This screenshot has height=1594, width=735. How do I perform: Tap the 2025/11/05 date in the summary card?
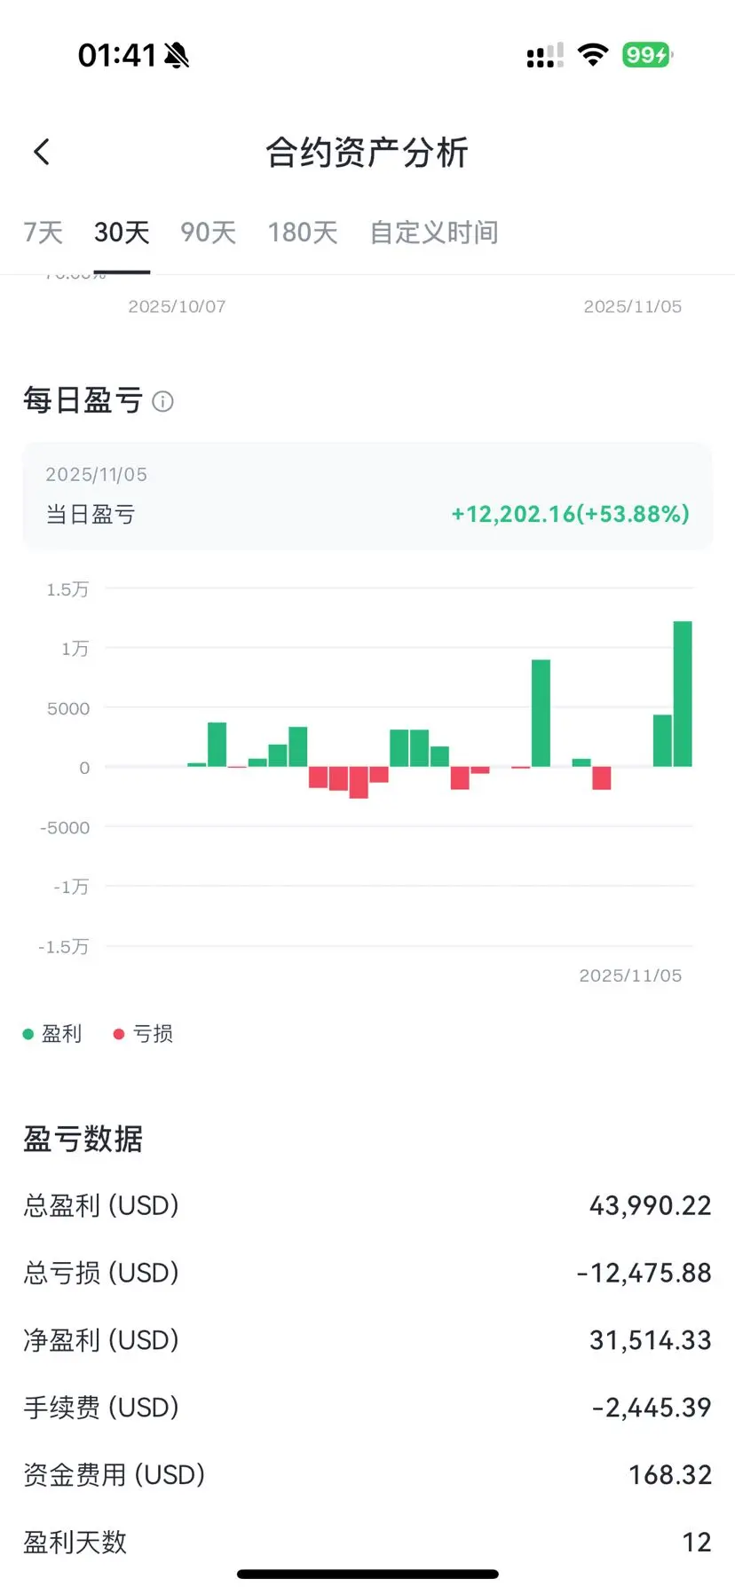coord(97,475)
